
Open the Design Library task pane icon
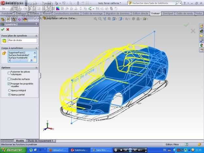point(201,31)
